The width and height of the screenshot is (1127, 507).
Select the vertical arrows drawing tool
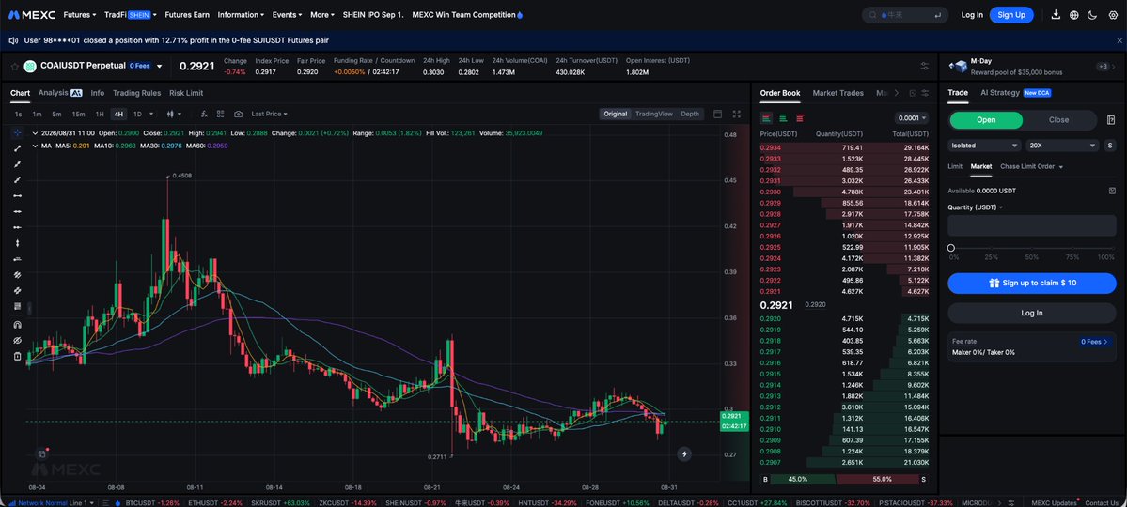18,243
